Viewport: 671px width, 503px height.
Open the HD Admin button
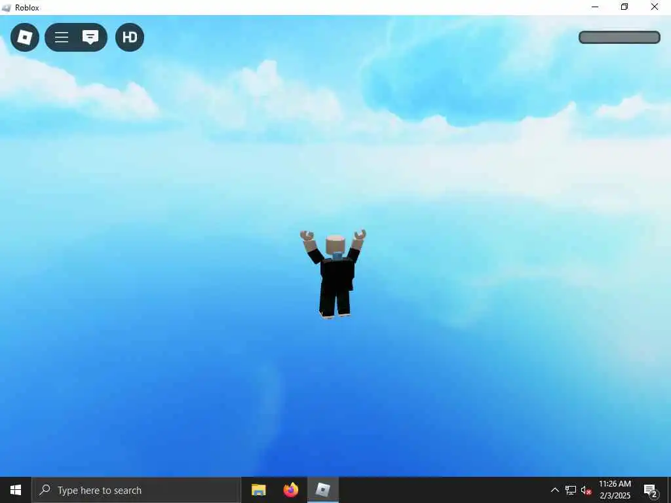[x=130, y=37]
